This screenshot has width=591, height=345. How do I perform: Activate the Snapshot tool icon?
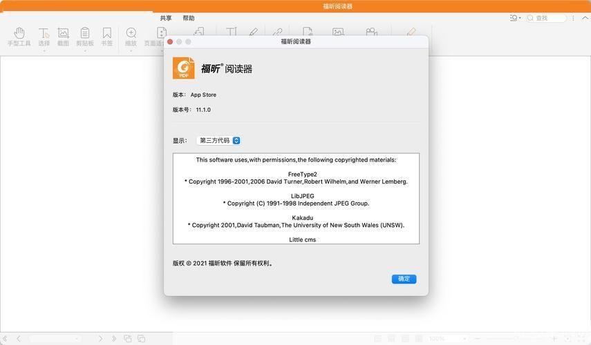pyautogui.click(x=63, y=33)
